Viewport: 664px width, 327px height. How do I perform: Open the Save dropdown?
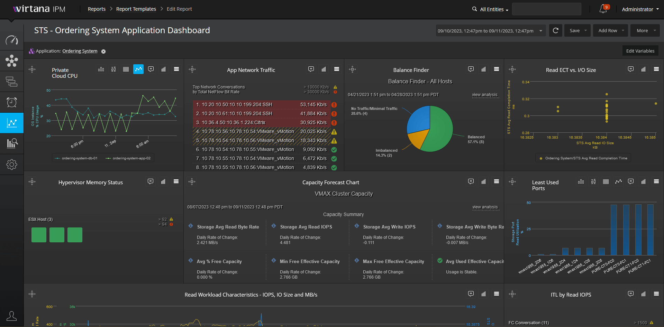tap(577, 30)
